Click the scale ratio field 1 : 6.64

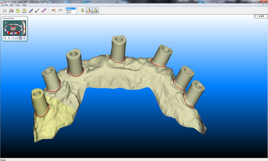(x=260, y=16)
